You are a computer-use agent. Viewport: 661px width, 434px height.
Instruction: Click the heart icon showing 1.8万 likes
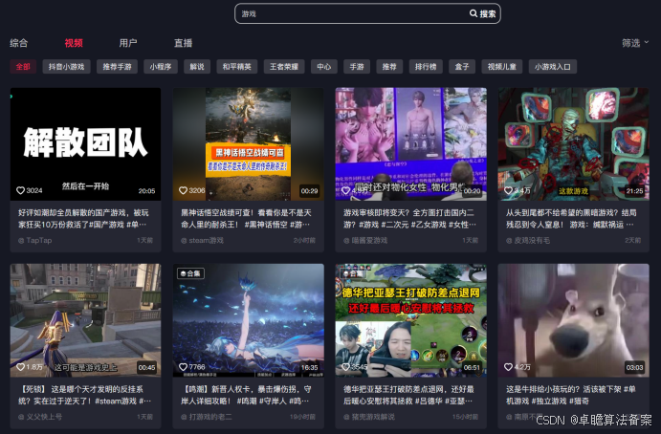(x=20, y=367)
